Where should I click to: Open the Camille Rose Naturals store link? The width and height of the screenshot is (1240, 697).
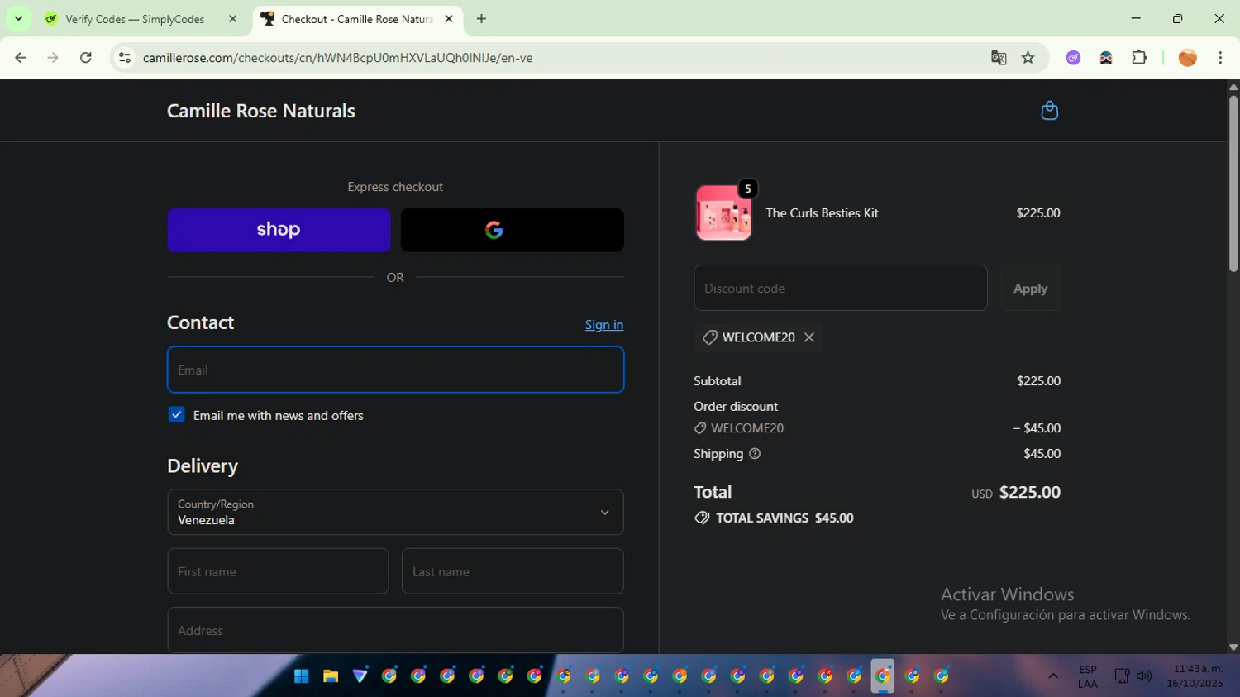pos(261,111)
